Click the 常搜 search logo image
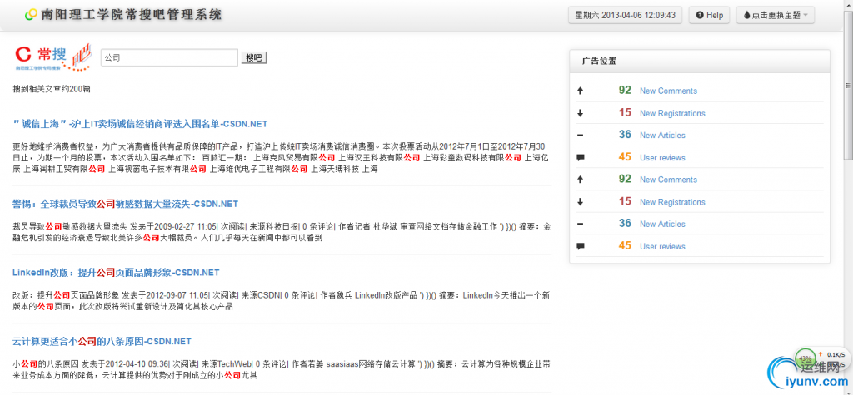The width and height of the screenshot is (853, 395). [52, 57]
